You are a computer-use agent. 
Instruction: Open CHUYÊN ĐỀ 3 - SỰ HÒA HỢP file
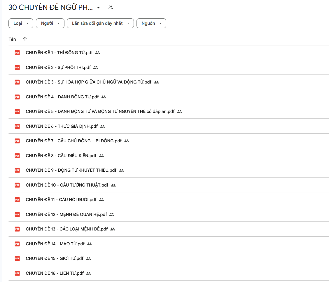coord(88,82)
